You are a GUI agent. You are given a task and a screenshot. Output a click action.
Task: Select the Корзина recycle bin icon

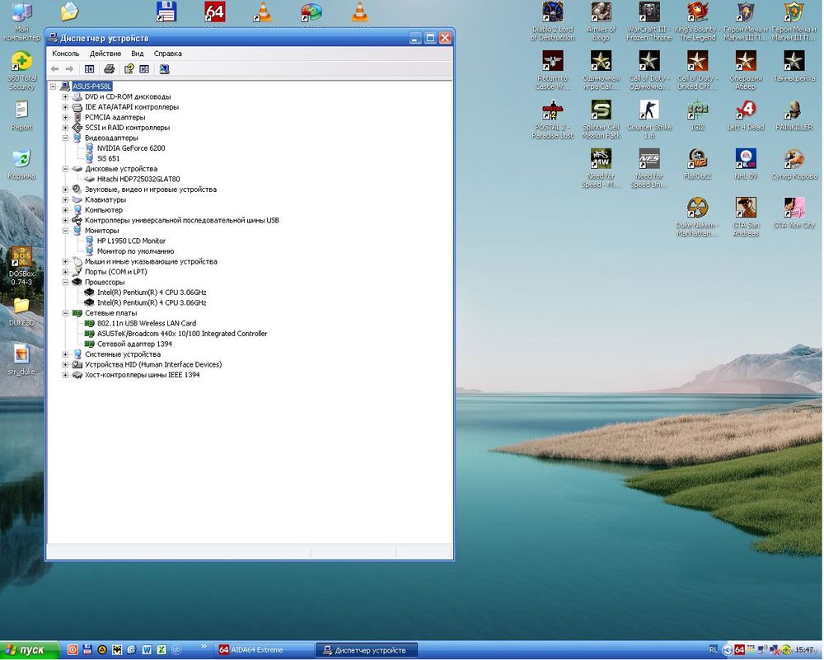(x=21, y=164)
